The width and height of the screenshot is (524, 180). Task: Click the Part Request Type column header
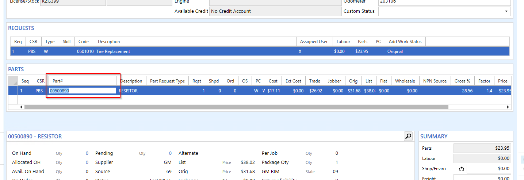point(167,81)
